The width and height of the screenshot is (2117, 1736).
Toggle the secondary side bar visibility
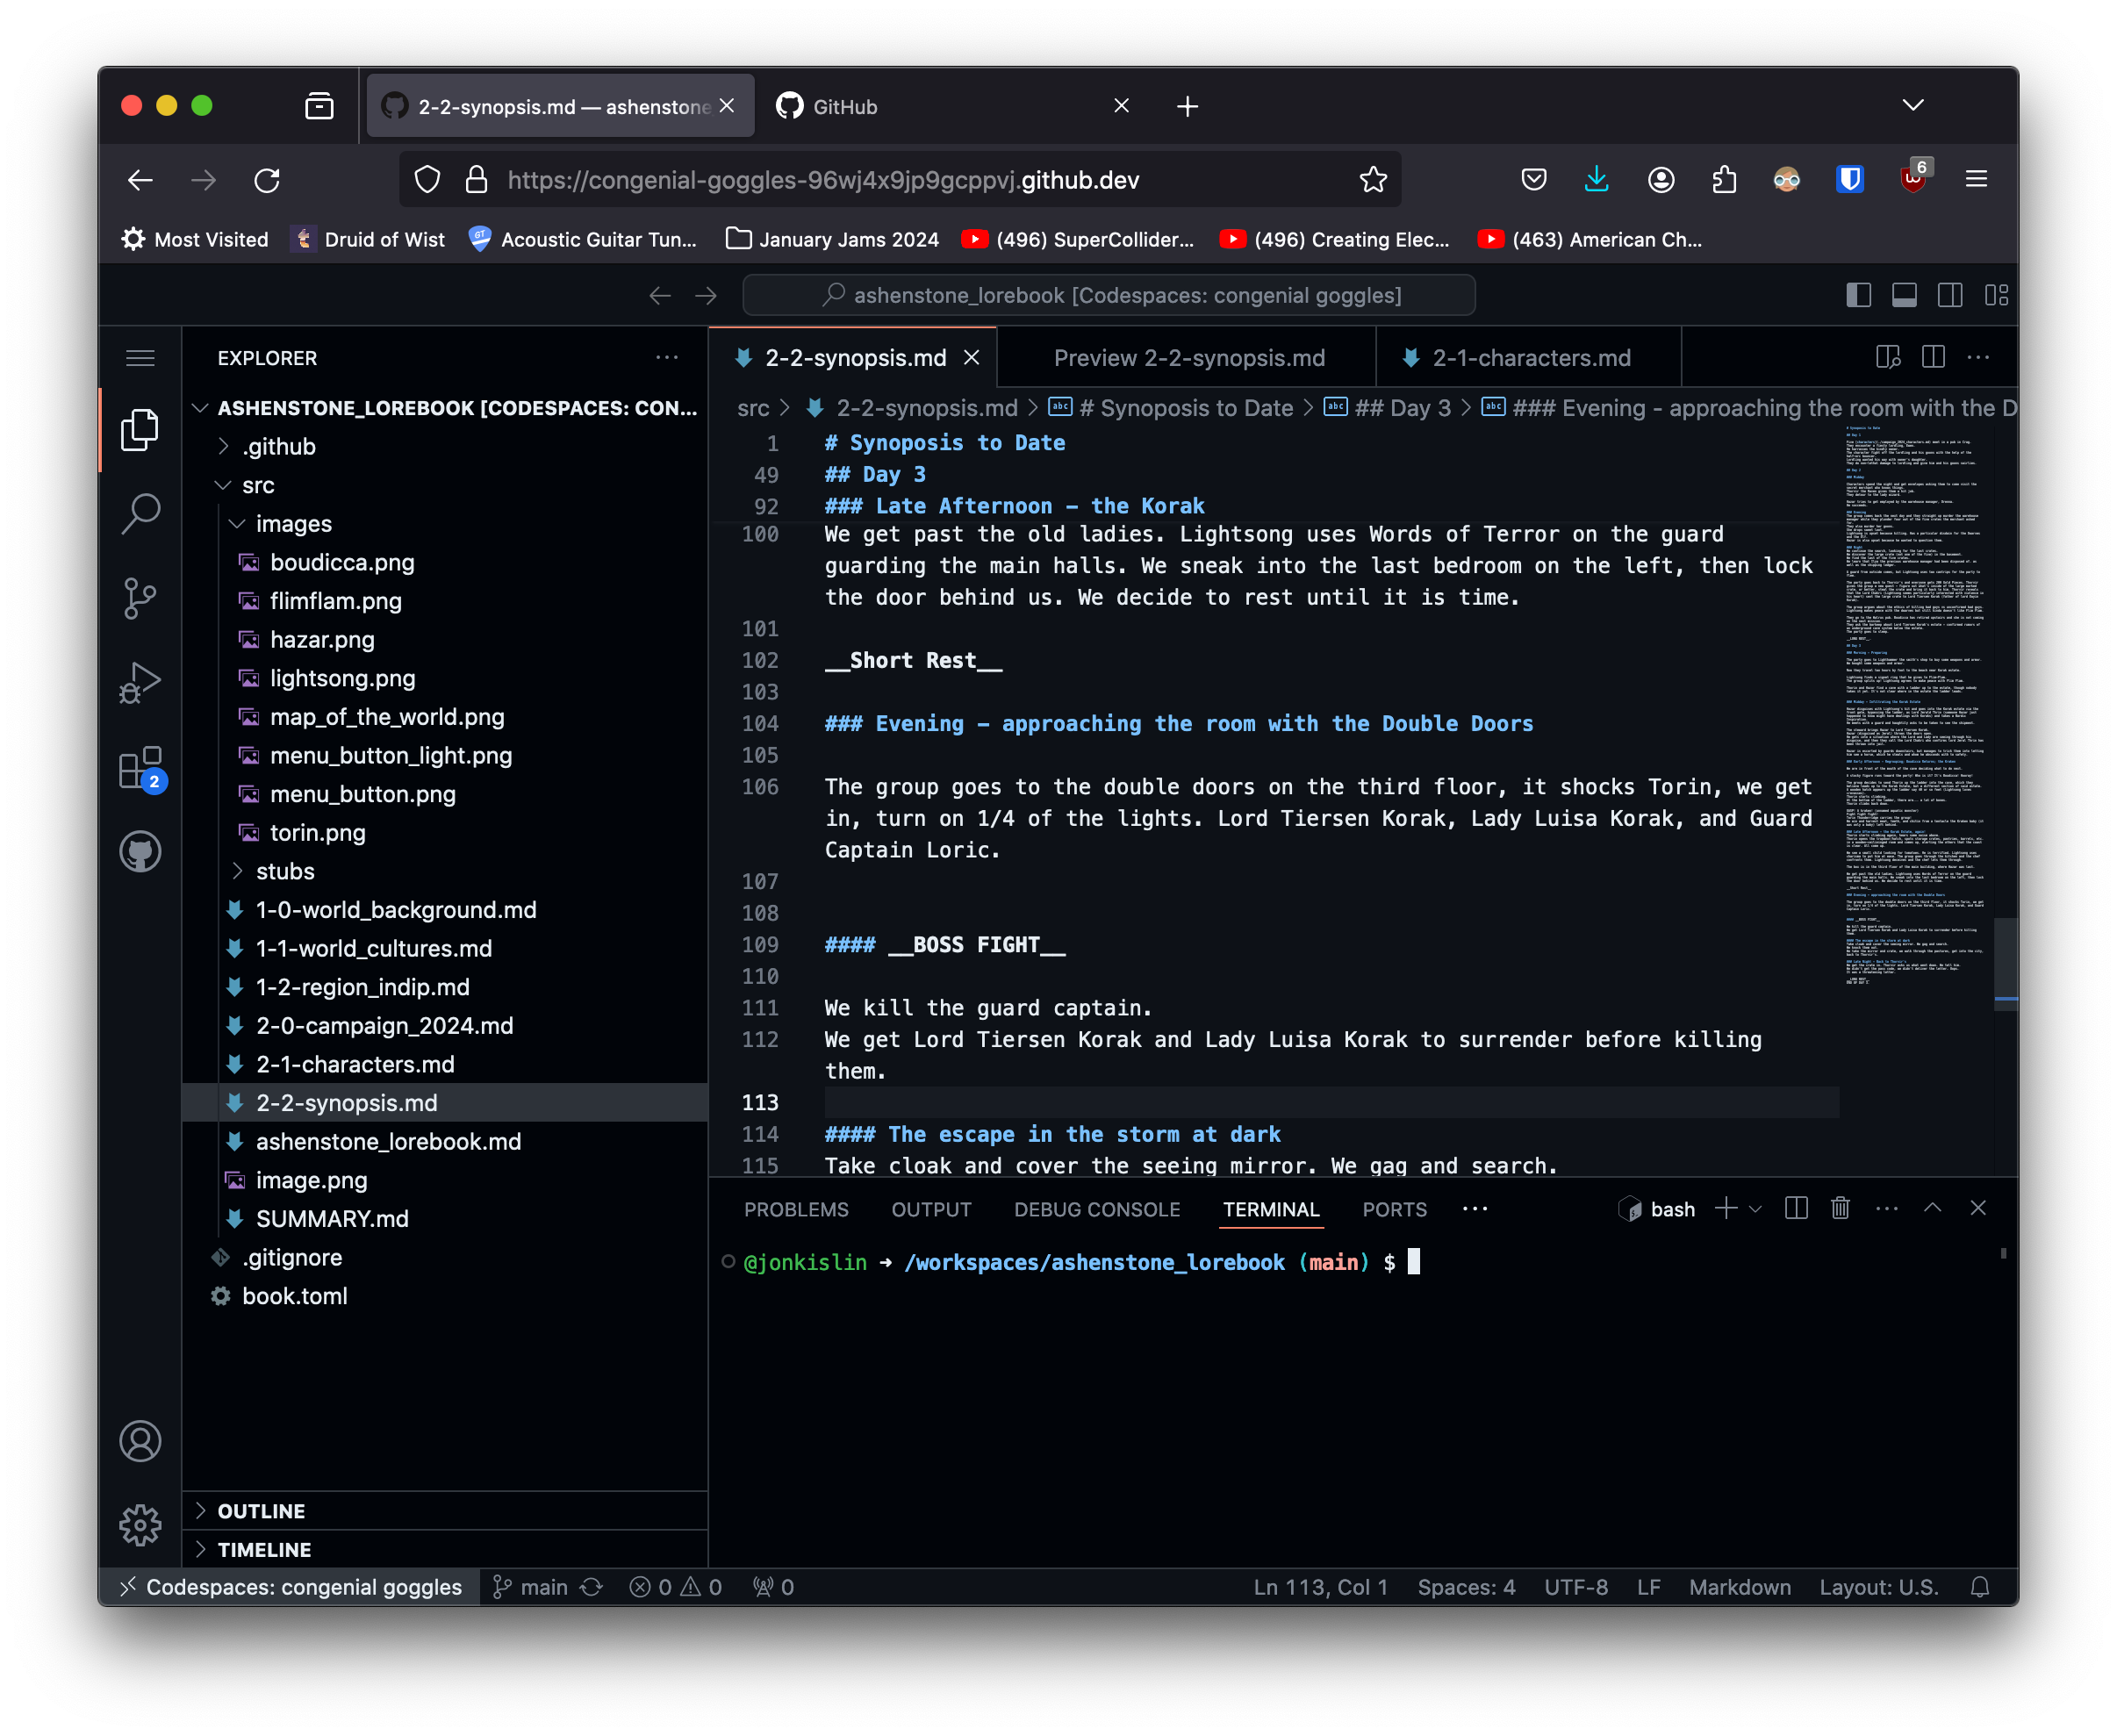pos(1950,295)
